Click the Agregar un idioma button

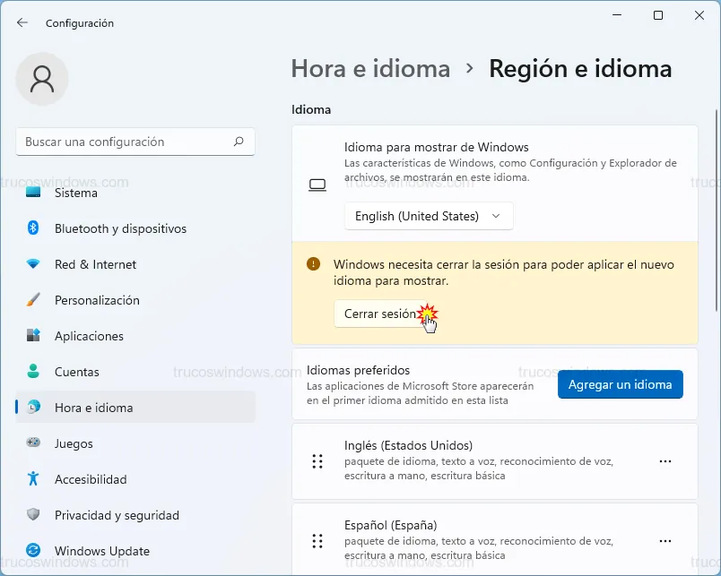621,384
